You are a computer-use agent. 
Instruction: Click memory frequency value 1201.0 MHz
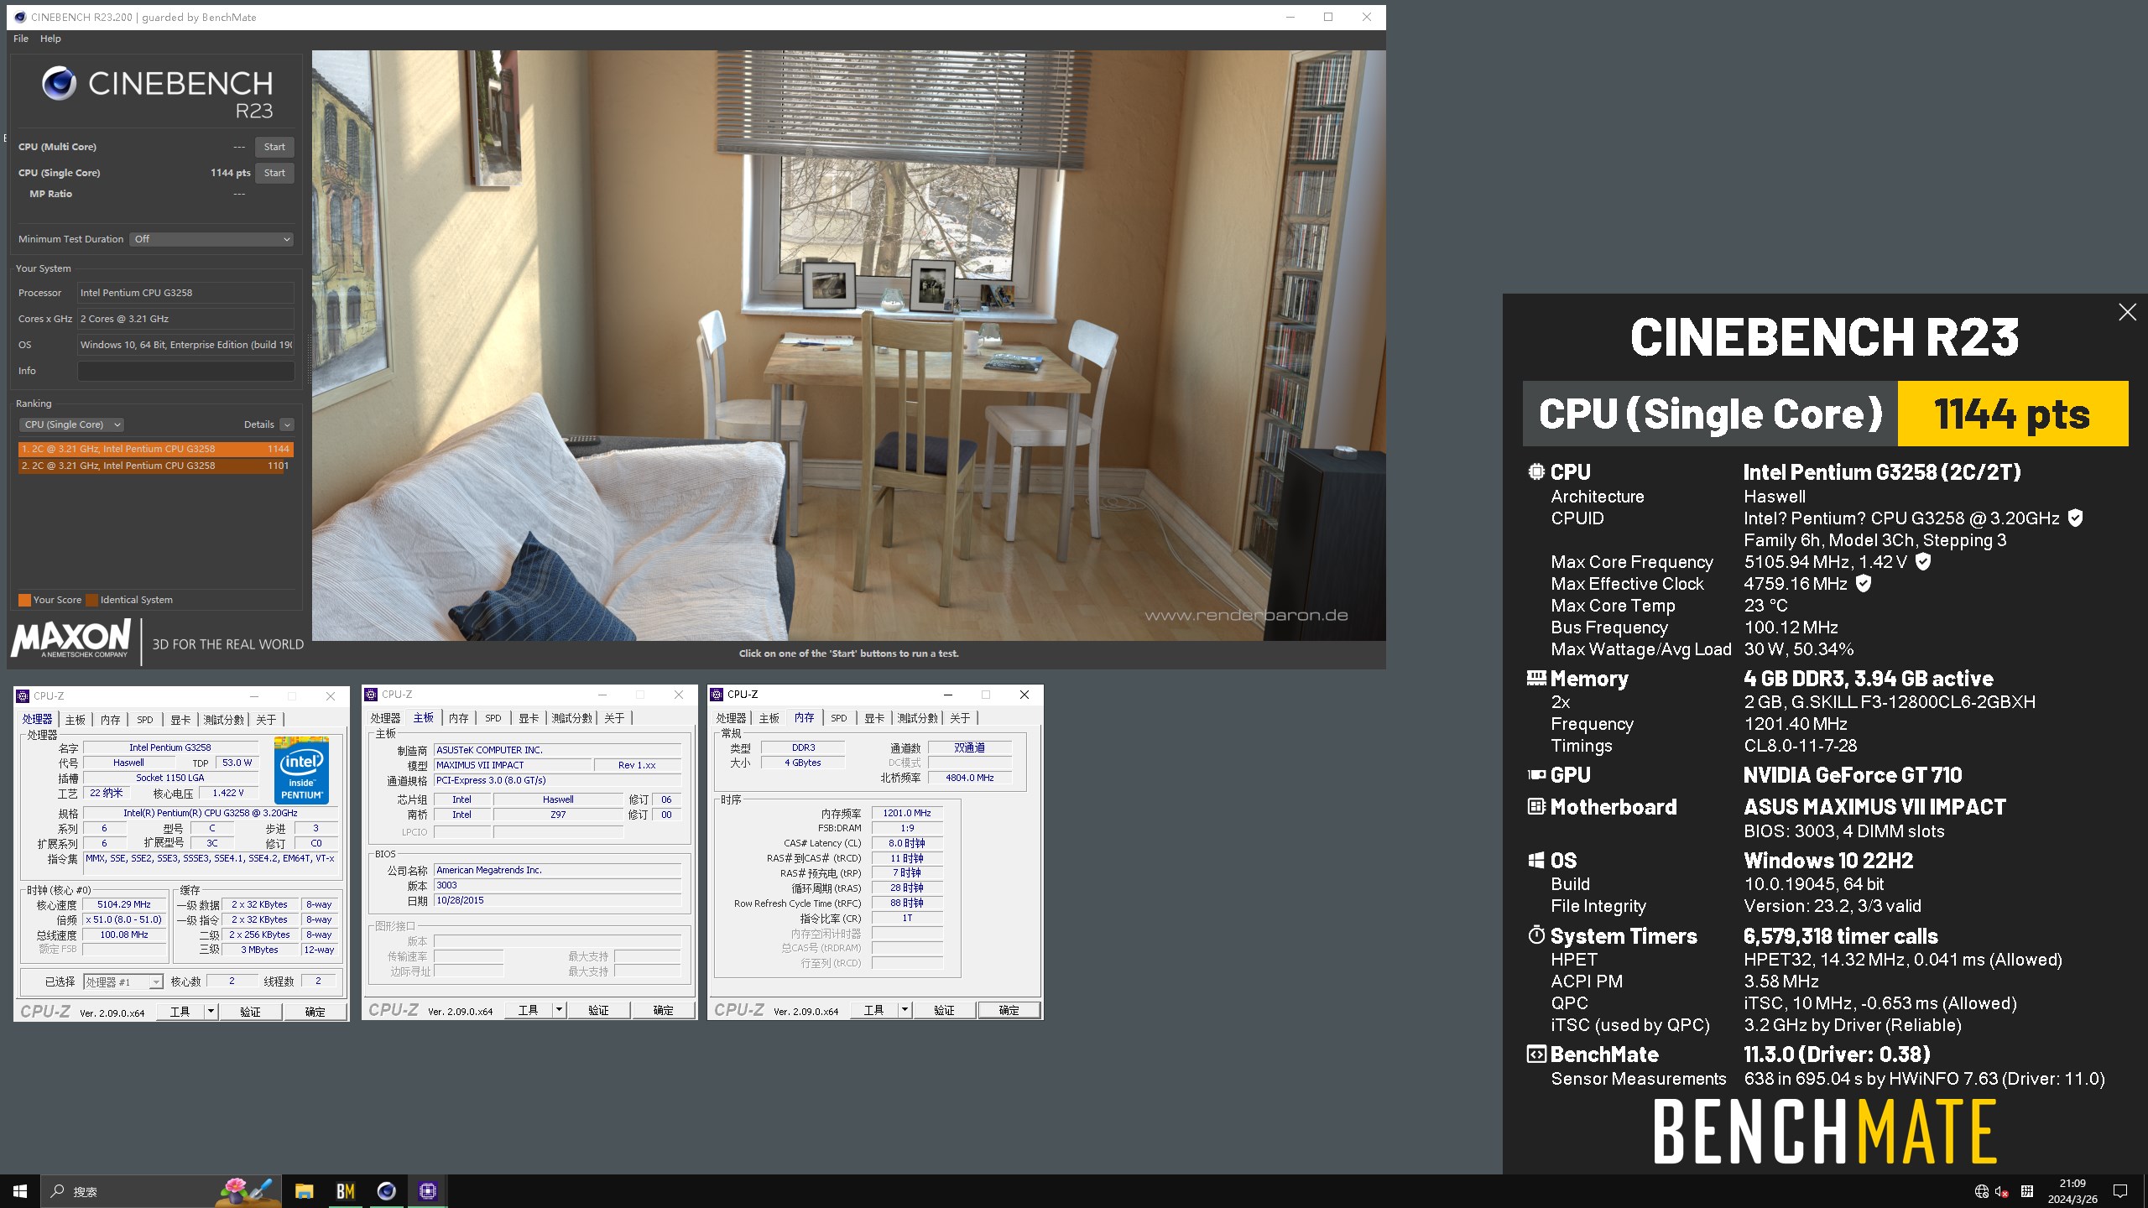point(907,813)
